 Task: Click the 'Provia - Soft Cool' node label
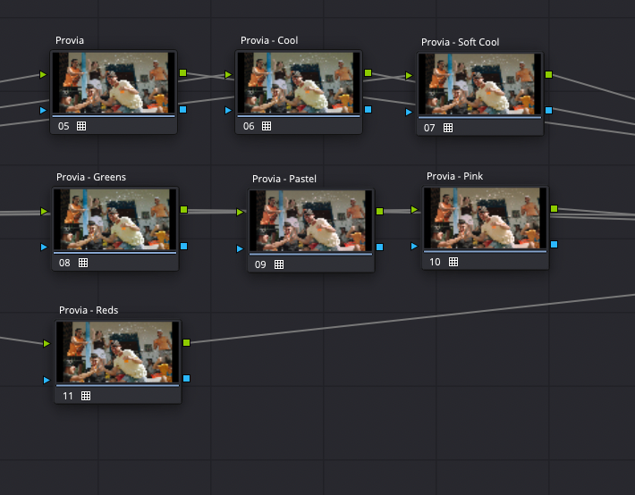click(460, 42)
